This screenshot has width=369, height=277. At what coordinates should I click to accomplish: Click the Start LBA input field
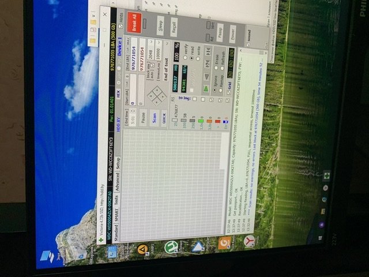click(x=133, y=89)
